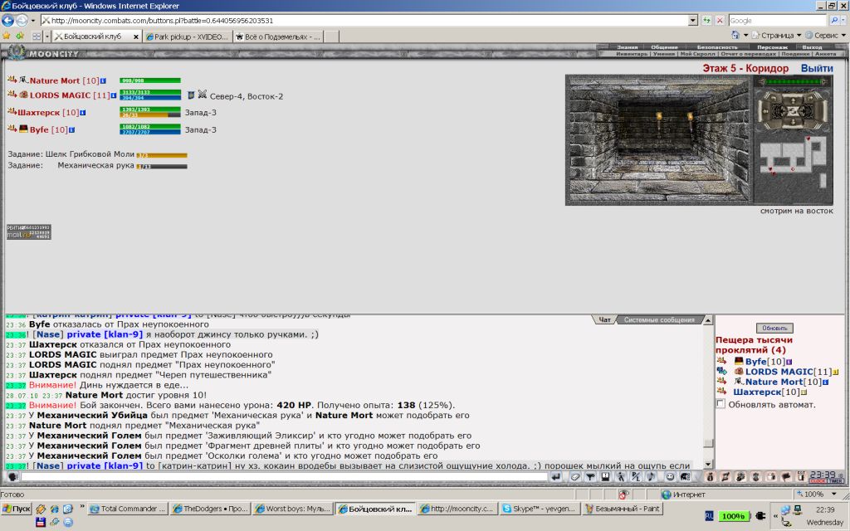The height and width of the screenshot is (531, 850).
Task: Close the Бойцовский клуб tab
Action: click(x=135, y=37)
